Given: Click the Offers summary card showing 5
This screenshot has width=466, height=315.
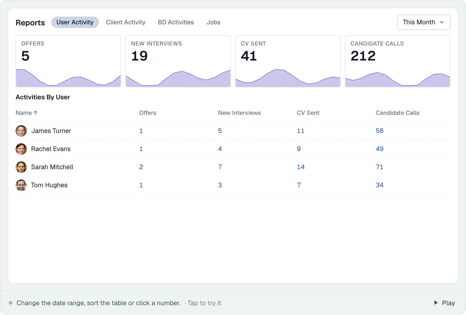Looking at the screenshot, I should (x=68, y=61).
